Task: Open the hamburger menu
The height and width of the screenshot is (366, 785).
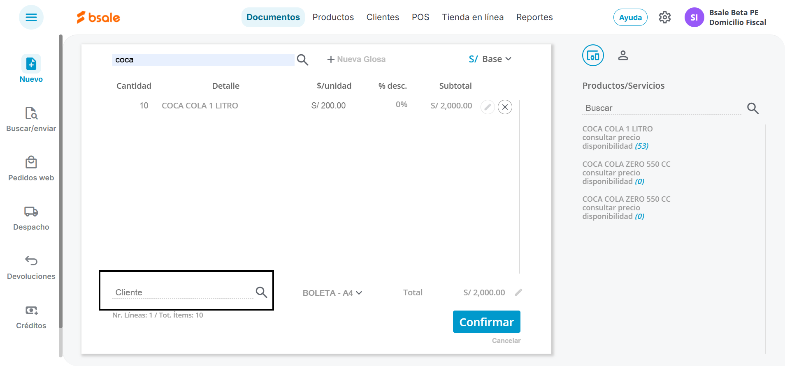Action: 31,17
